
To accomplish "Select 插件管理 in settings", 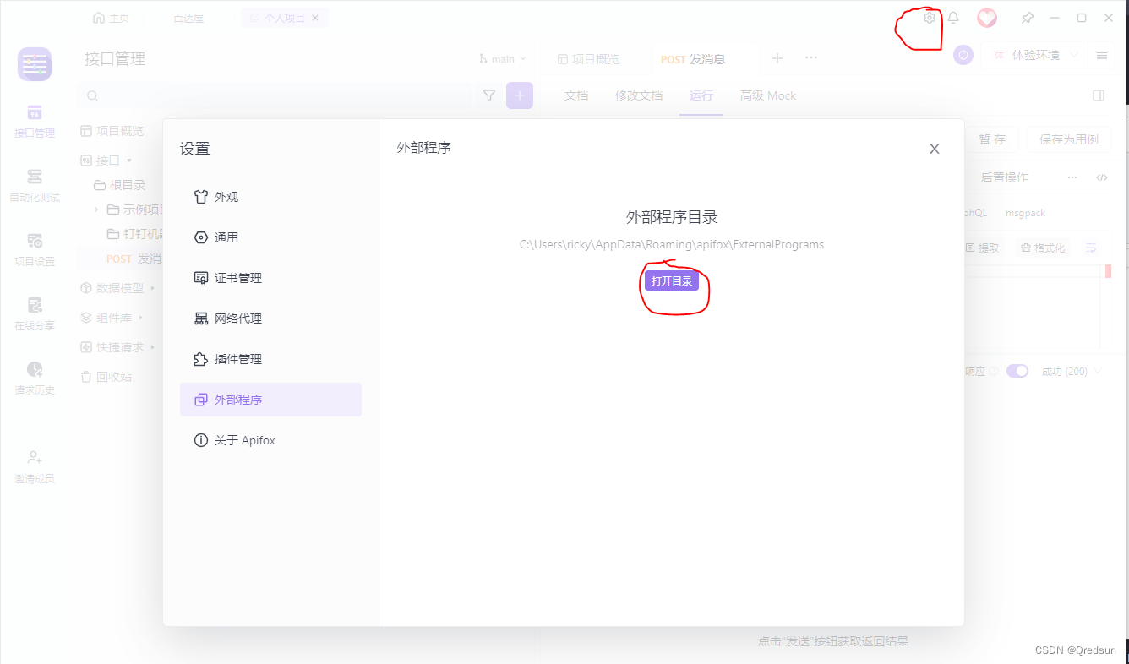I will pyautogui.click(x=270, y=359).
